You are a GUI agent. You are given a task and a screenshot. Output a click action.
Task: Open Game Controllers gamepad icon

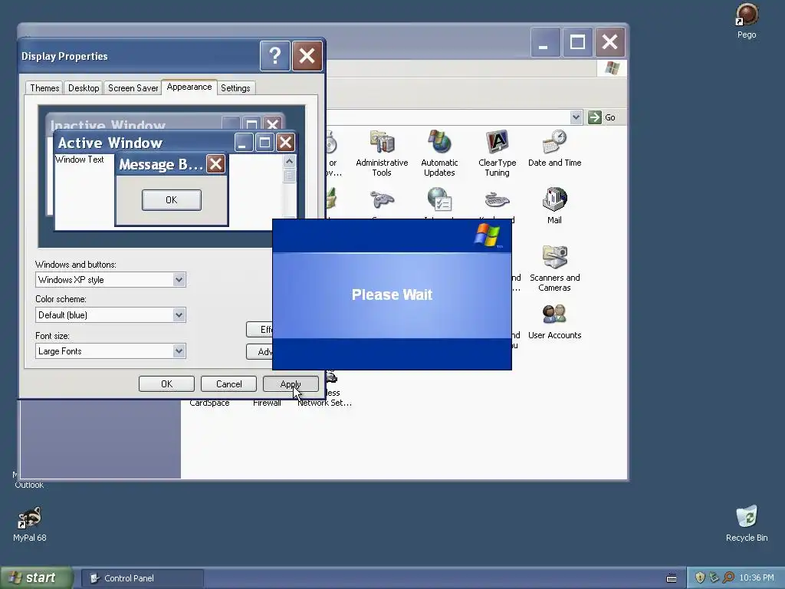click(x=382, y=199)
